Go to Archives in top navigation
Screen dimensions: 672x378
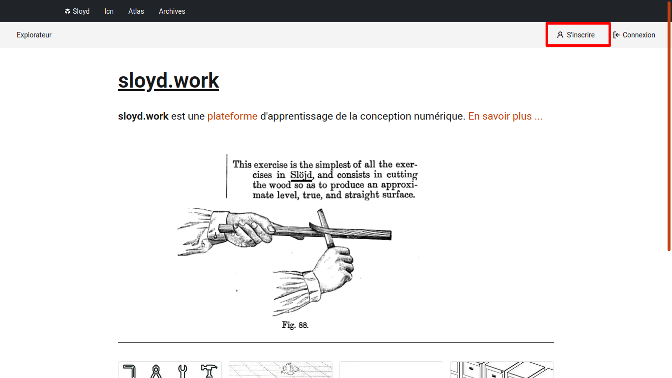click(x=172, y=11)
